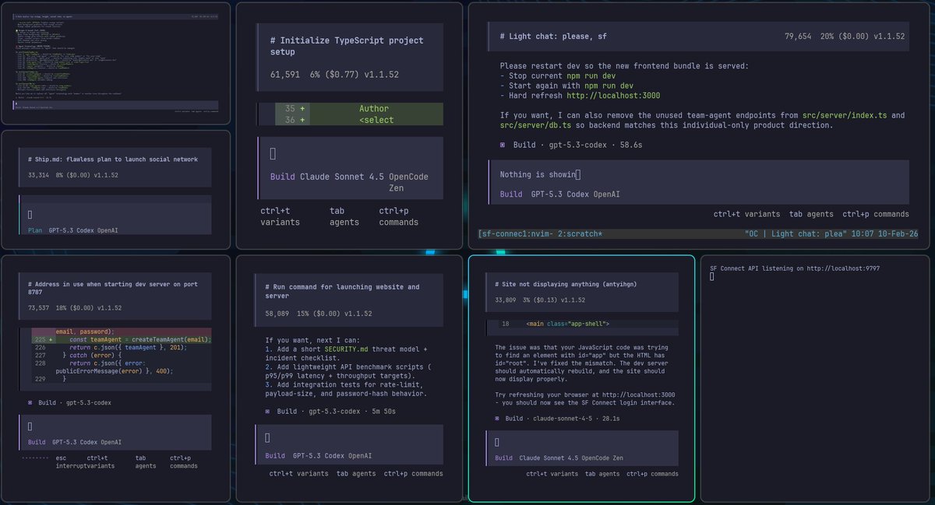Screen dimensions: 935x505
Task: Click the '33,809 3% ($0.13) v1.1.52' usage stats
Action: point(540,300)
